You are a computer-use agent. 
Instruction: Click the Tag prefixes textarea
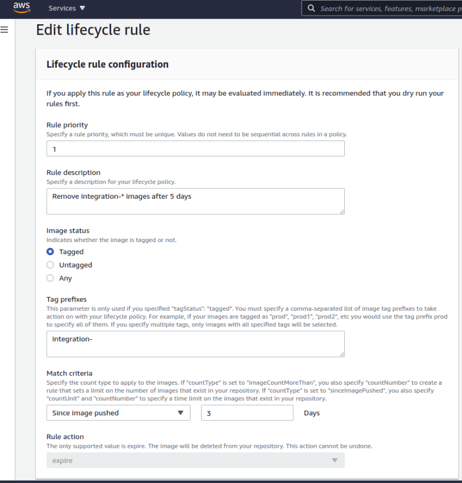196,344
